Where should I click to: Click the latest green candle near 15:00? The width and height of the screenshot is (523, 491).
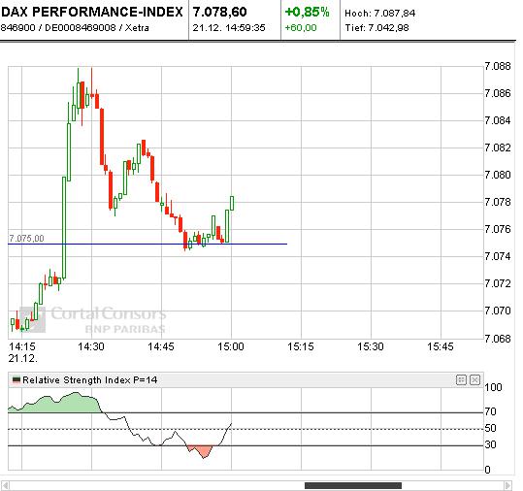pyautogui.click(x=232, y=203)
